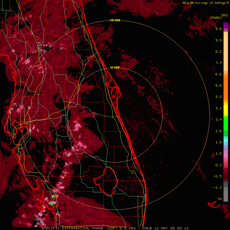Select the 4.2 value on color scale

[x=218, y=108]
